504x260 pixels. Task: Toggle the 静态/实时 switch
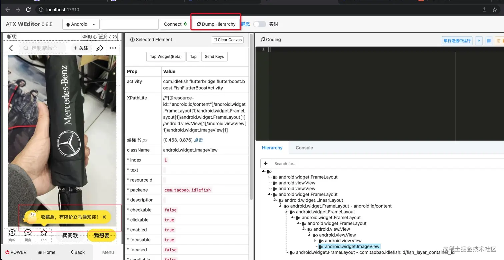point(259,24)
